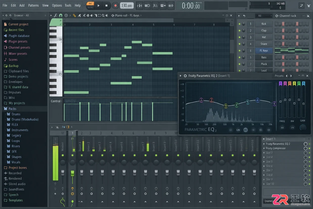Open the Presets dropdown in EQ window
The height and width of the screenshot is (209, 313).
[279, 76]
